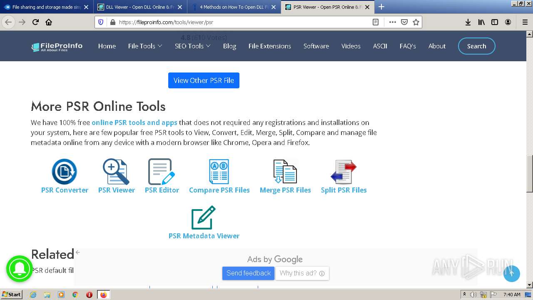Viewport: 533px width, 300px height.
Task: Open the Home menu item
Action: (107, 46)
